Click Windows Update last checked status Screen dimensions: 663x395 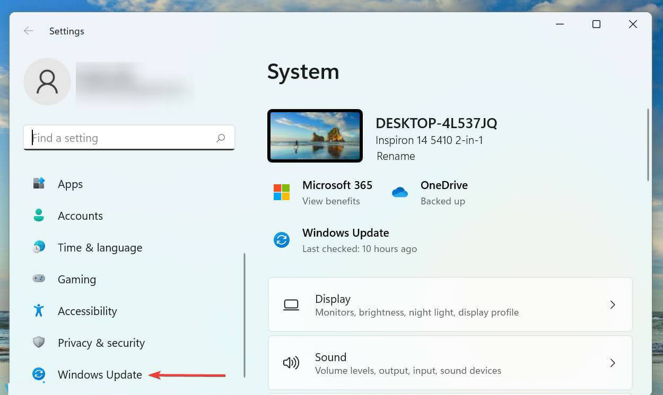360,248
